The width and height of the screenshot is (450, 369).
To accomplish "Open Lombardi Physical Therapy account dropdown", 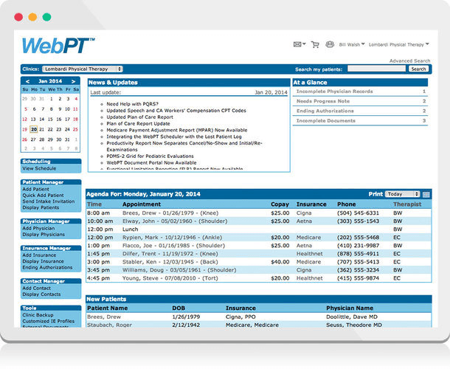I will coord(398,44).
